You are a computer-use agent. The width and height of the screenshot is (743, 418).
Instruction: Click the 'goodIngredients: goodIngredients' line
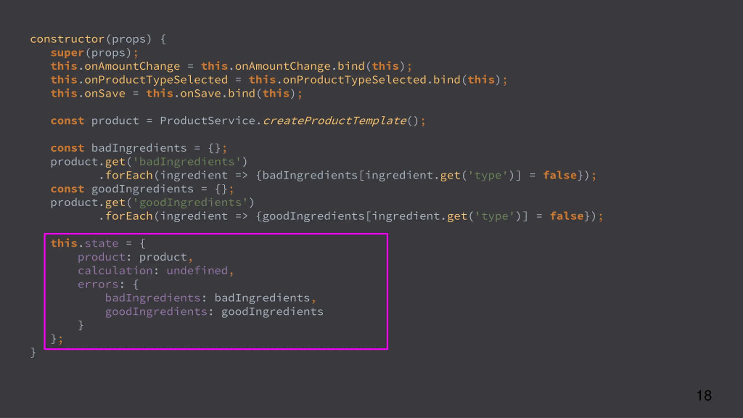pyautogui.click(x=214, y=312)
